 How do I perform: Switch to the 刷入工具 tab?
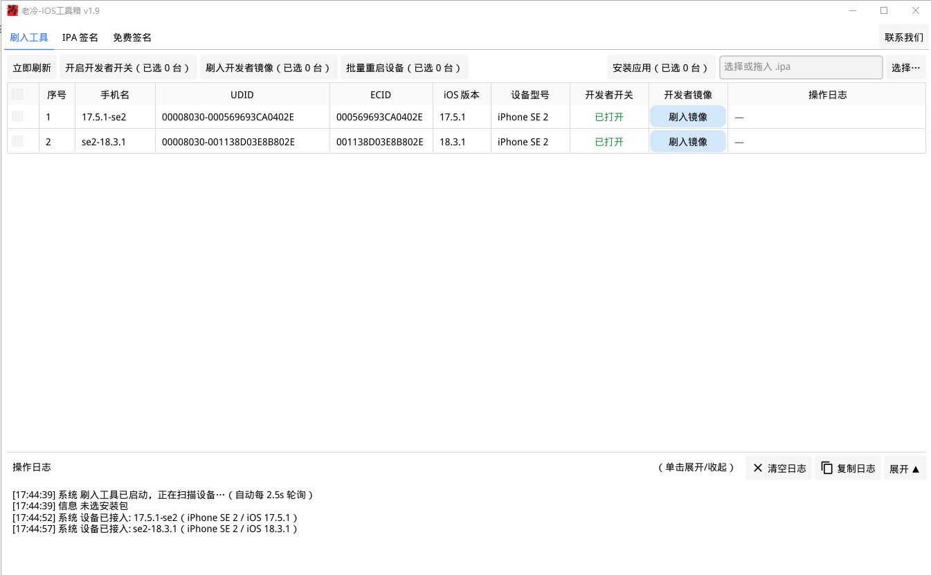(29, 37)
